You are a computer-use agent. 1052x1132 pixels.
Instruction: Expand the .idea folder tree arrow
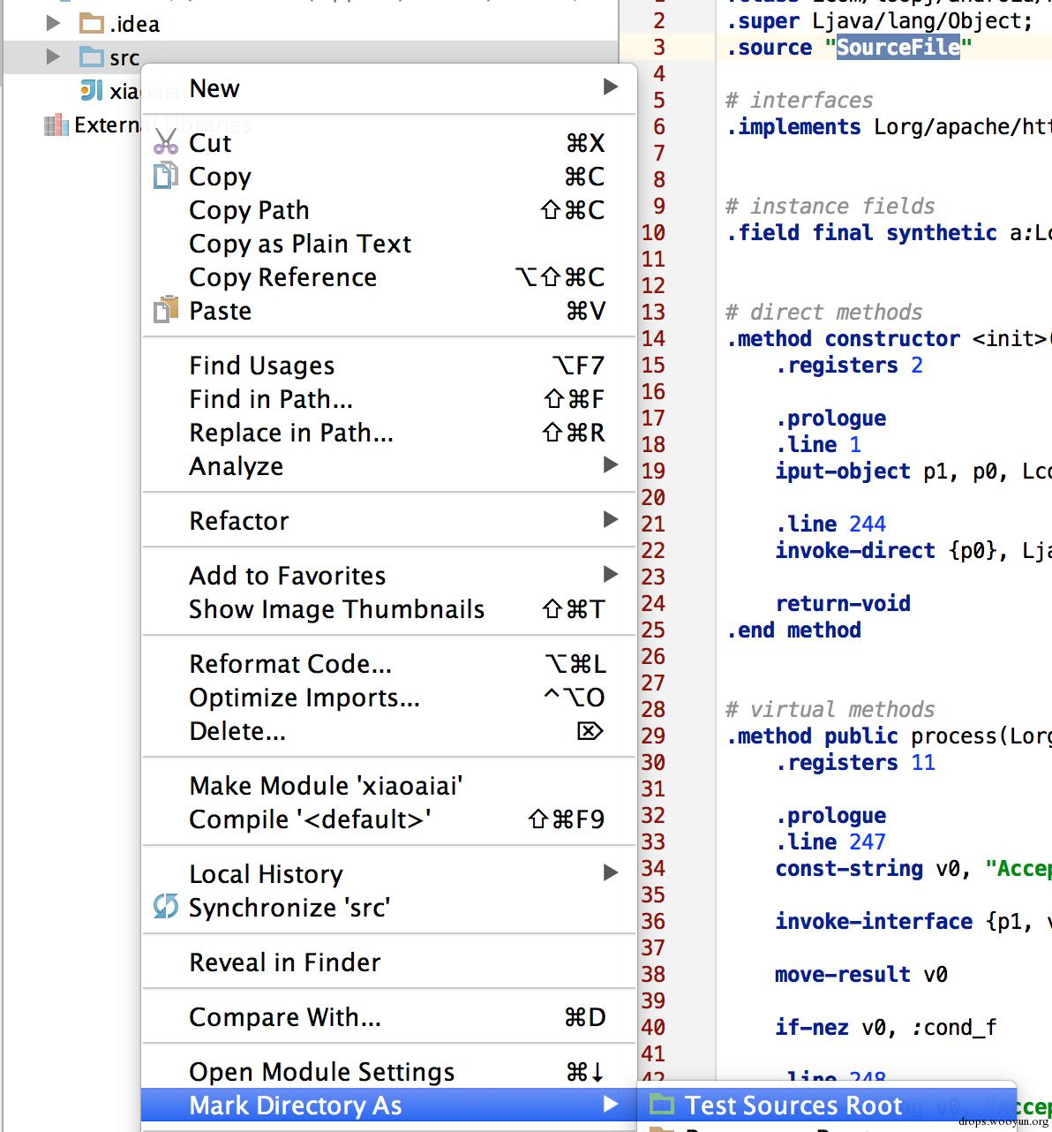click(53, 23)
